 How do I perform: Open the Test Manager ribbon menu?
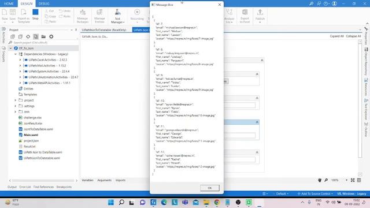click(x=117, y=16)
